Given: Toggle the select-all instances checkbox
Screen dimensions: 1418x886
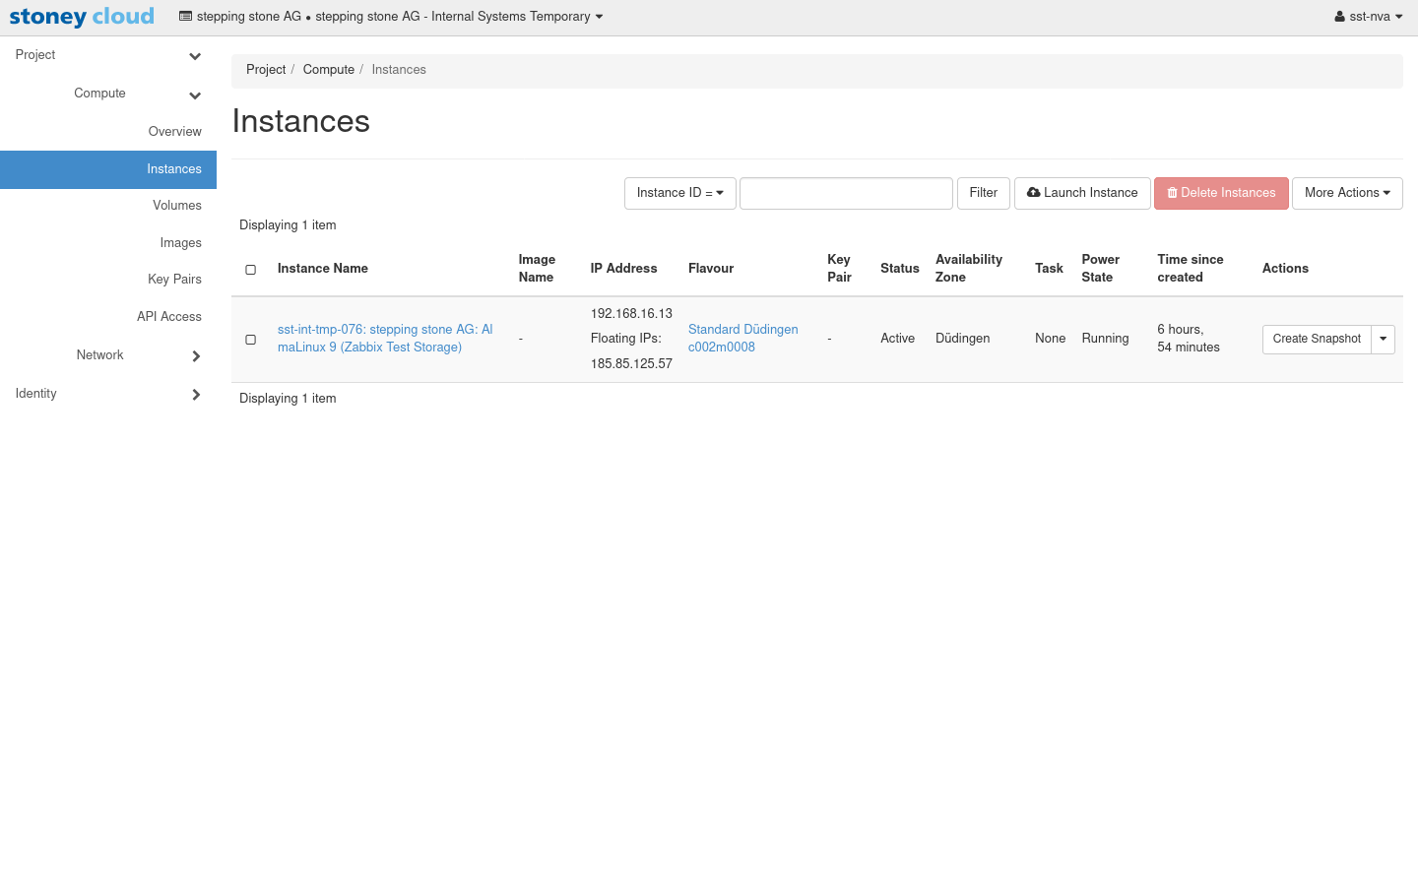Looking at the screenshot, I should click(251, 270).
